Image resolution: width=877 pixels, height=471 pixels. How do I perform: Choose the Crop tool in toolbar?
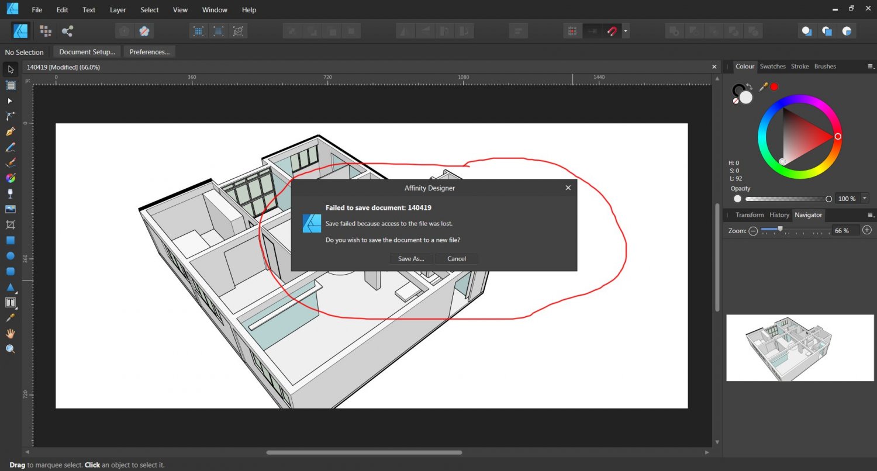tap(11, 225)
